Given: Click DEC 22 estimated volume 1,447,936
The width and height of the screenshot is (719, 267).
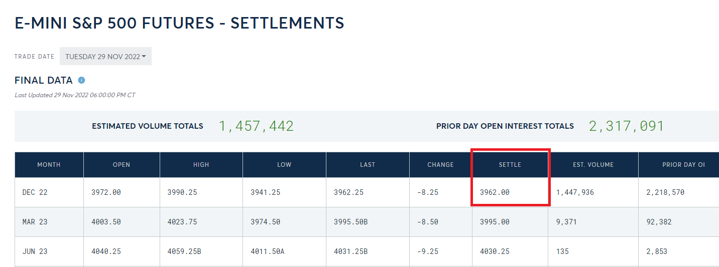Looking at the screenshot, I should 575,192.
